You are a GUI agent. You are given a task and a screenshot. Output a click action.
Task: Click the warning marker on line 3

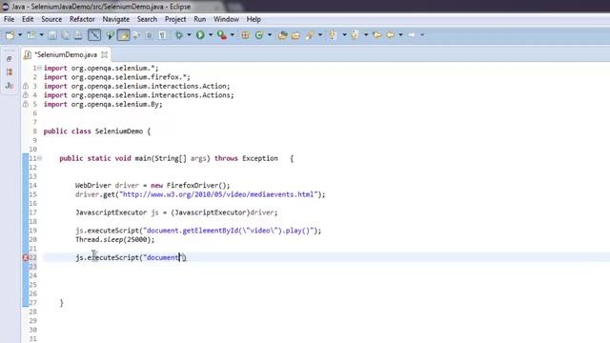pyautogui.click(x=26, y=86)
